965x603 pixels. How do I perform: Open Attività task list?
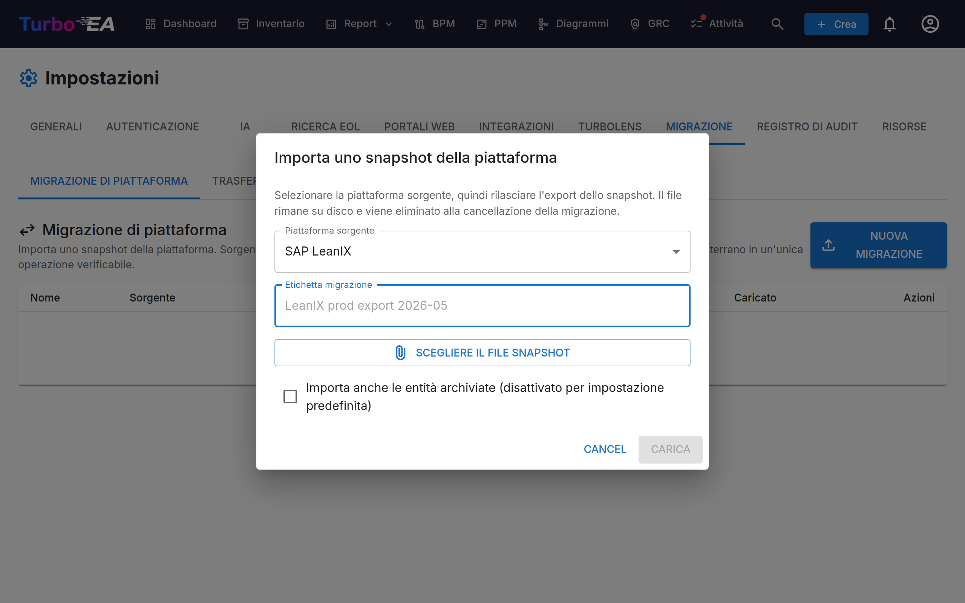tap(717, 24)
